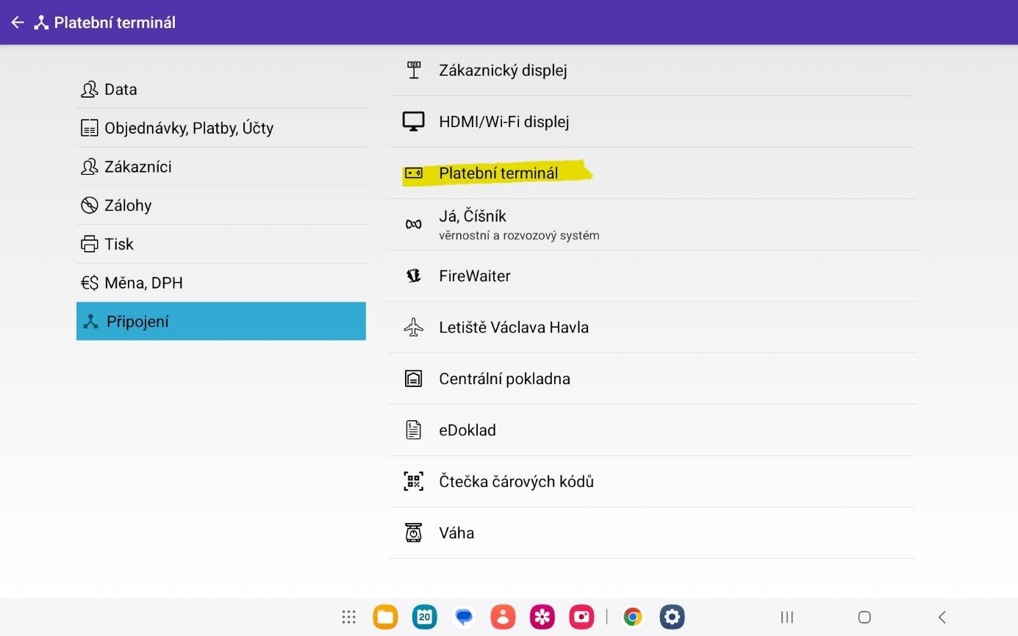This screenshot has width=1018, height=636.
Task: Click the věrnostní a rozvozový systém subtitle
Action: tap(519, 236)
